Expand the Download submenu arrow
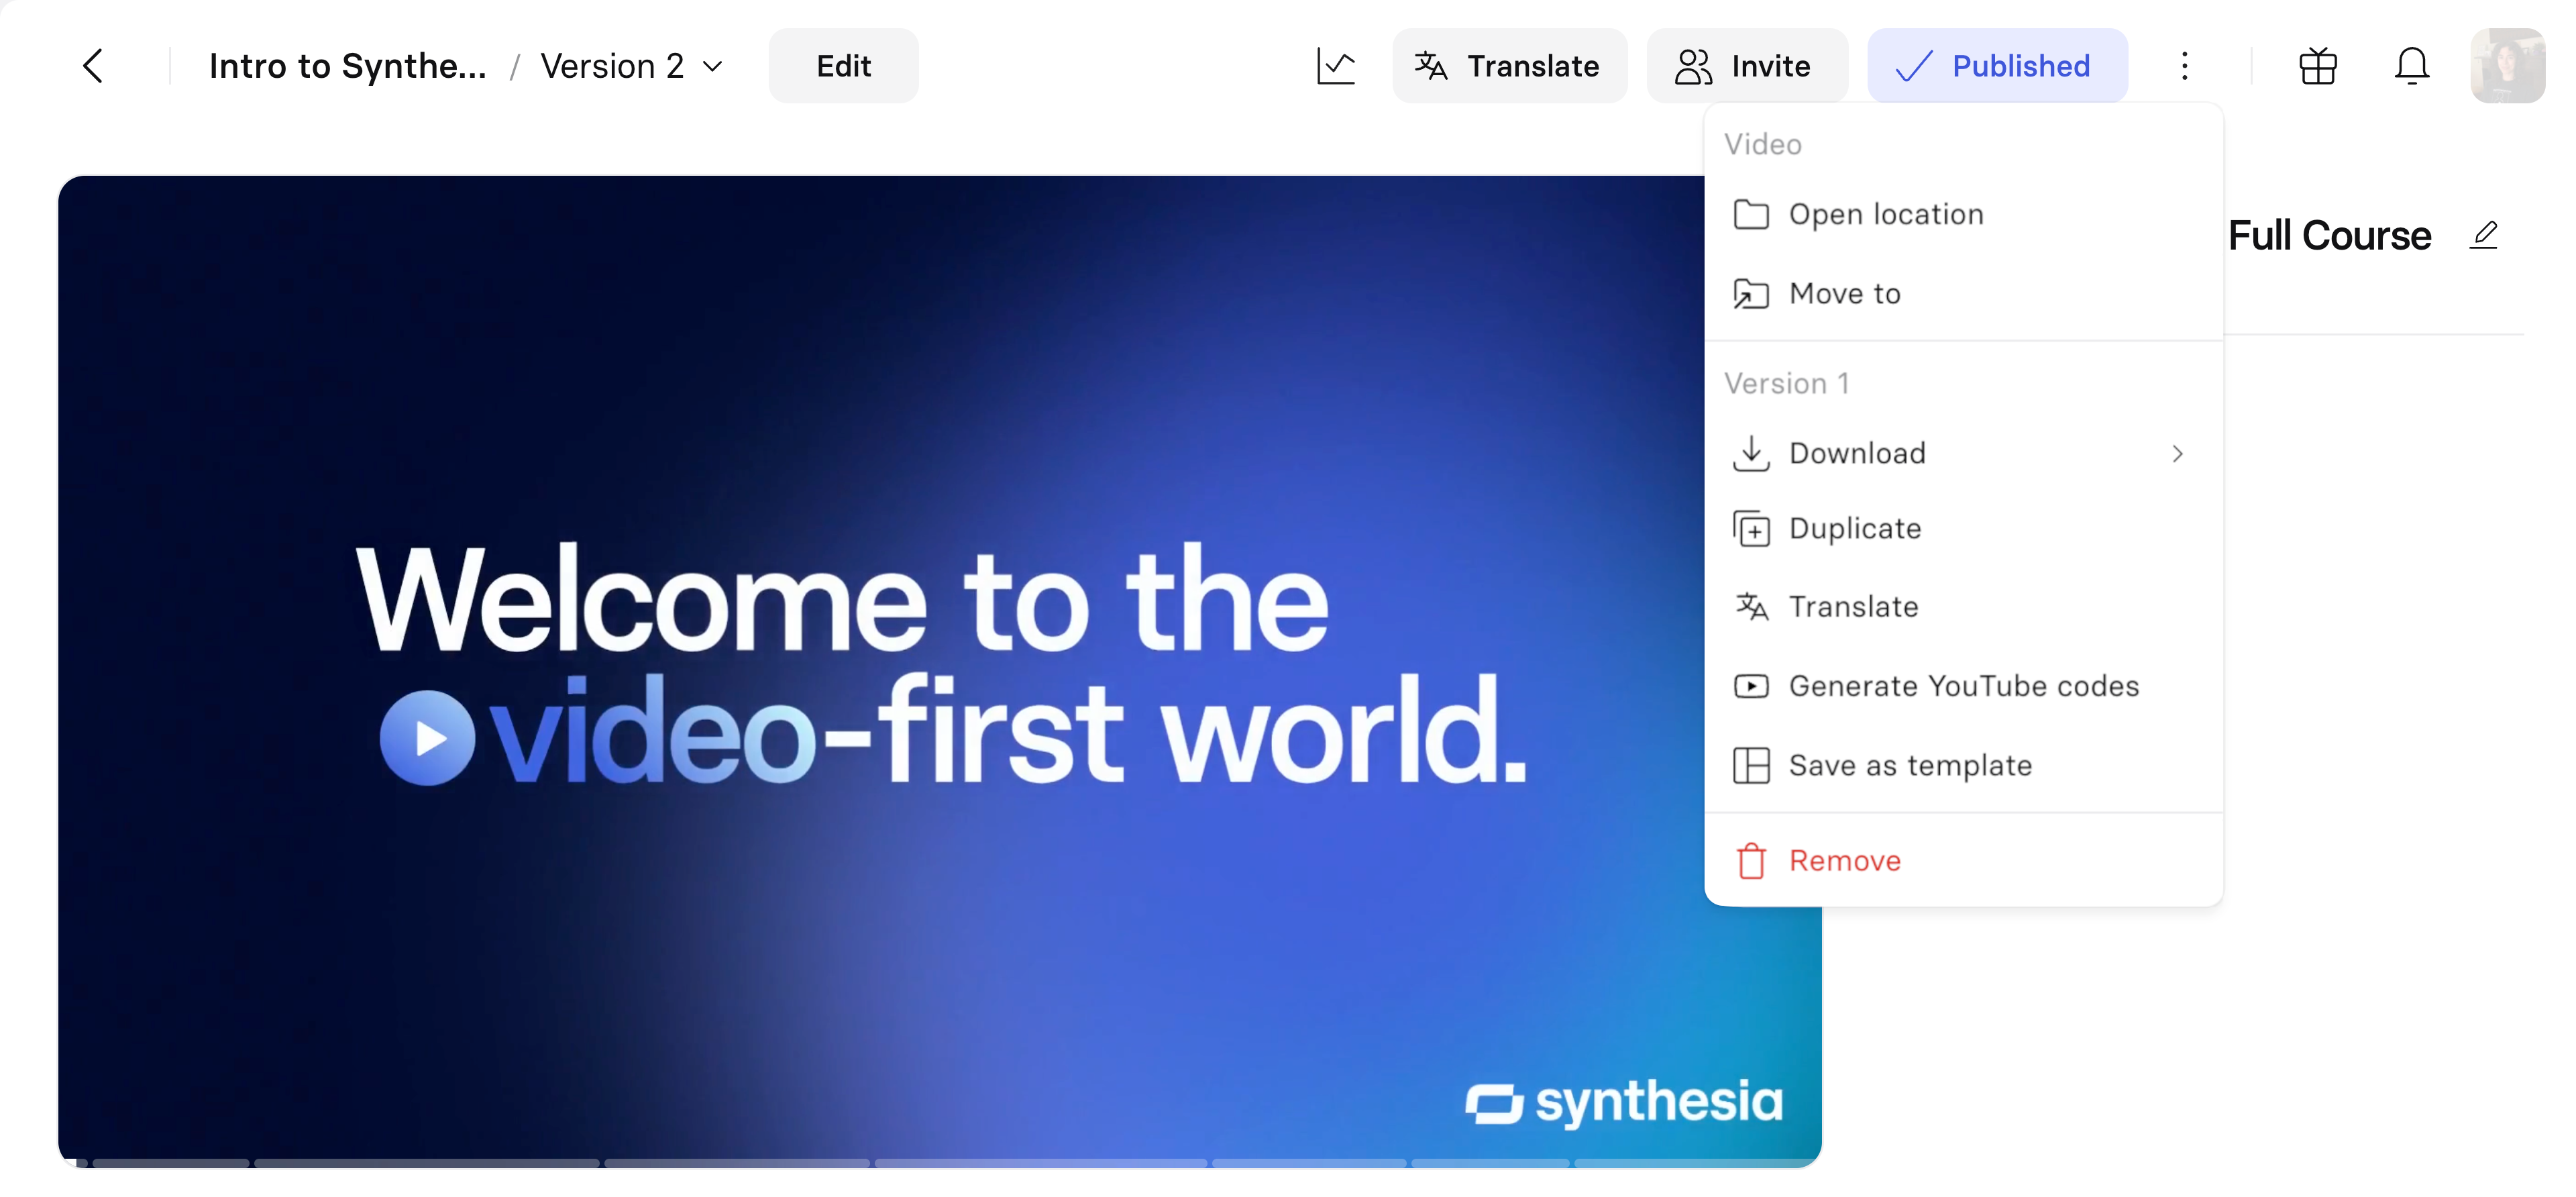This screenshot has height=1197, width=2576. click(x=2177, y=454)
